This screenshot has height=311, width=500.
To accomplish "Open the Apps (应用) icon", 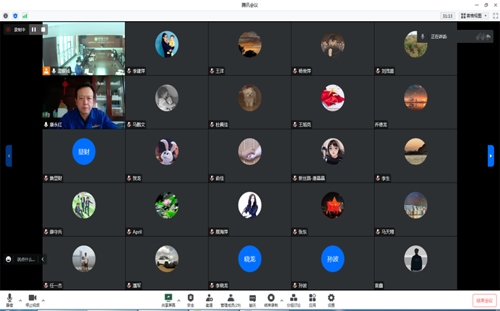I will click(x=312, y=299).
